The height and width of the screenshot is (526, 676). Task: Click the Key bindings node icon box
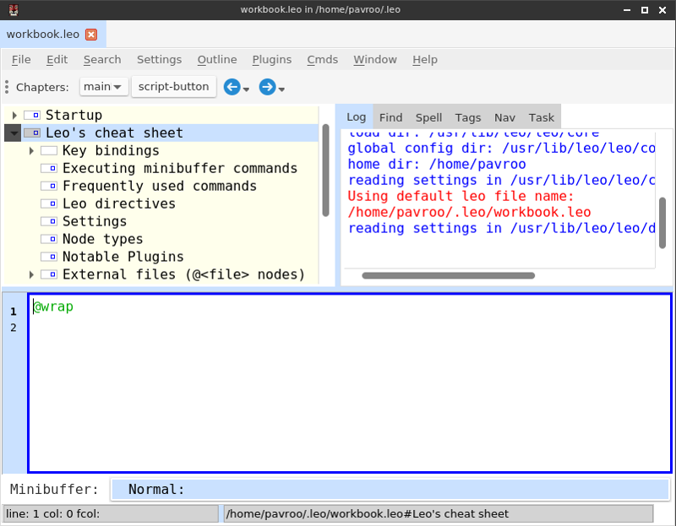click(x=49, y=151)
